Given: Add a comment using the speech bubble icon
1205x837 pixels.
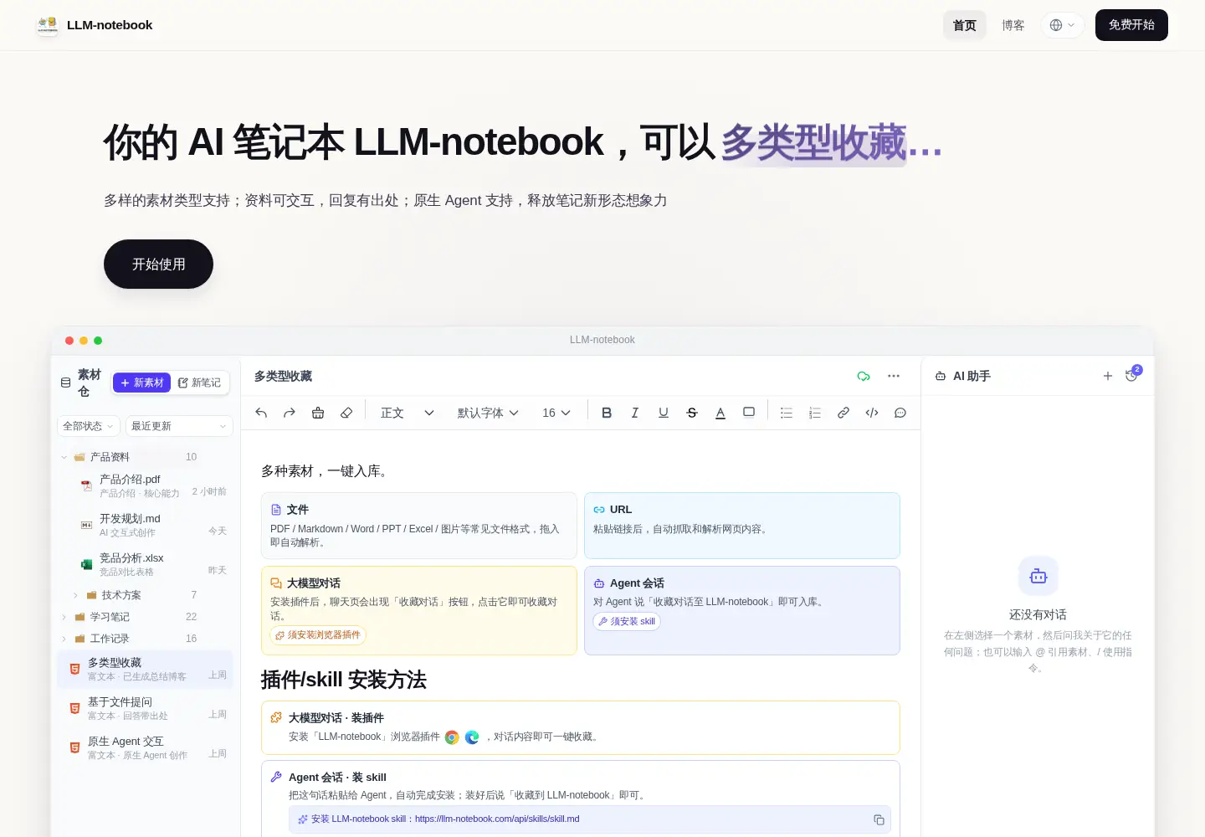Looking at the screenshot, I should pos(900,413).
